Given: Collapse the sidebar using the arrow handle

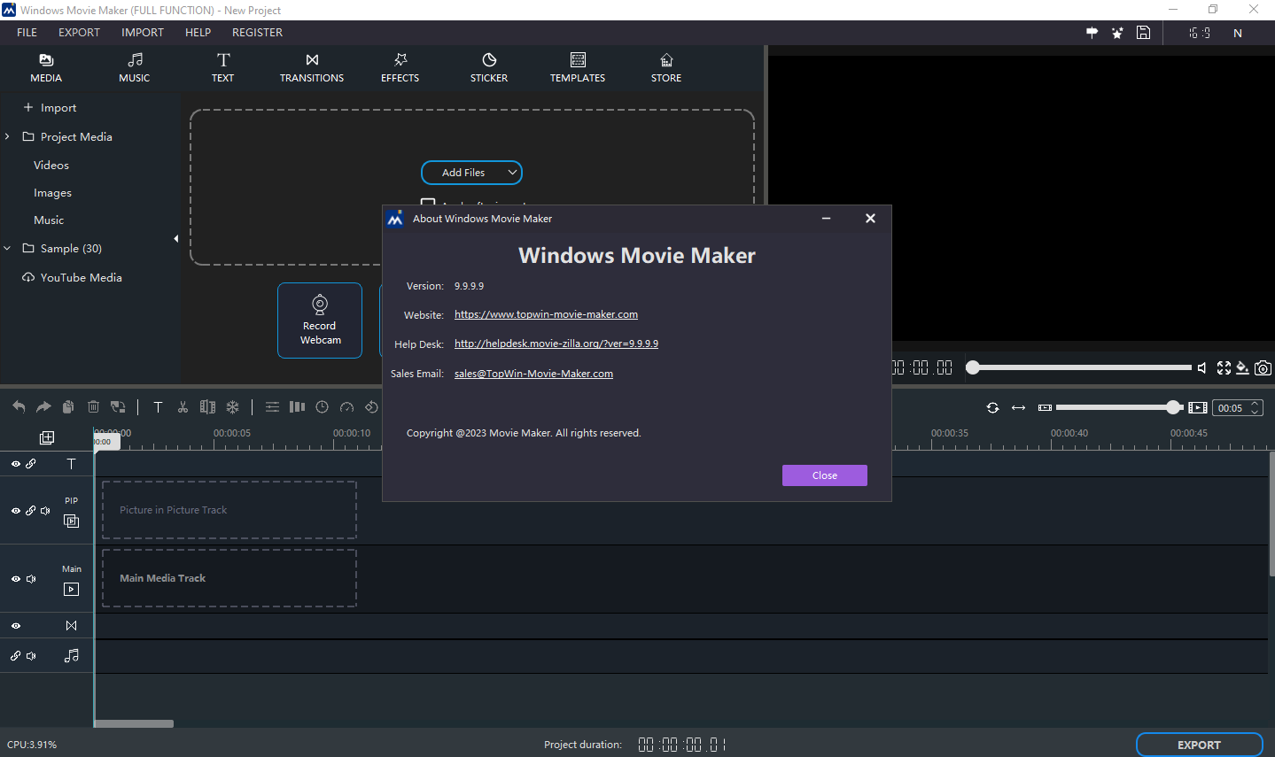Looking at the screenshot, I should pyautogui.click(x=175, y=238).
